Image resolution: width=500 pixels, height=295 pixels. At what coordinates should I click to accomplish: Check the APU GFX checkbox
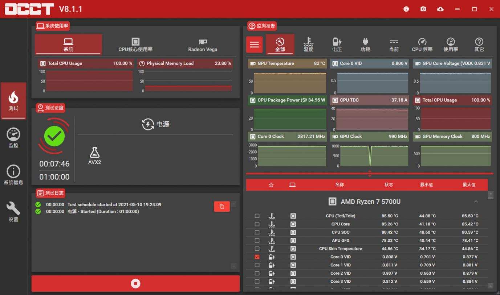pyautogui.click(x=257, y=241)
